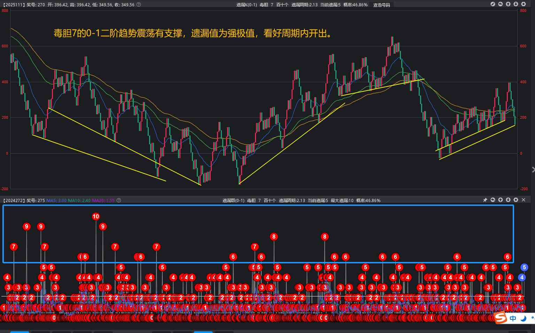
Task: Close the lower 遗漏图 panel with X
Action: (523, 200)
